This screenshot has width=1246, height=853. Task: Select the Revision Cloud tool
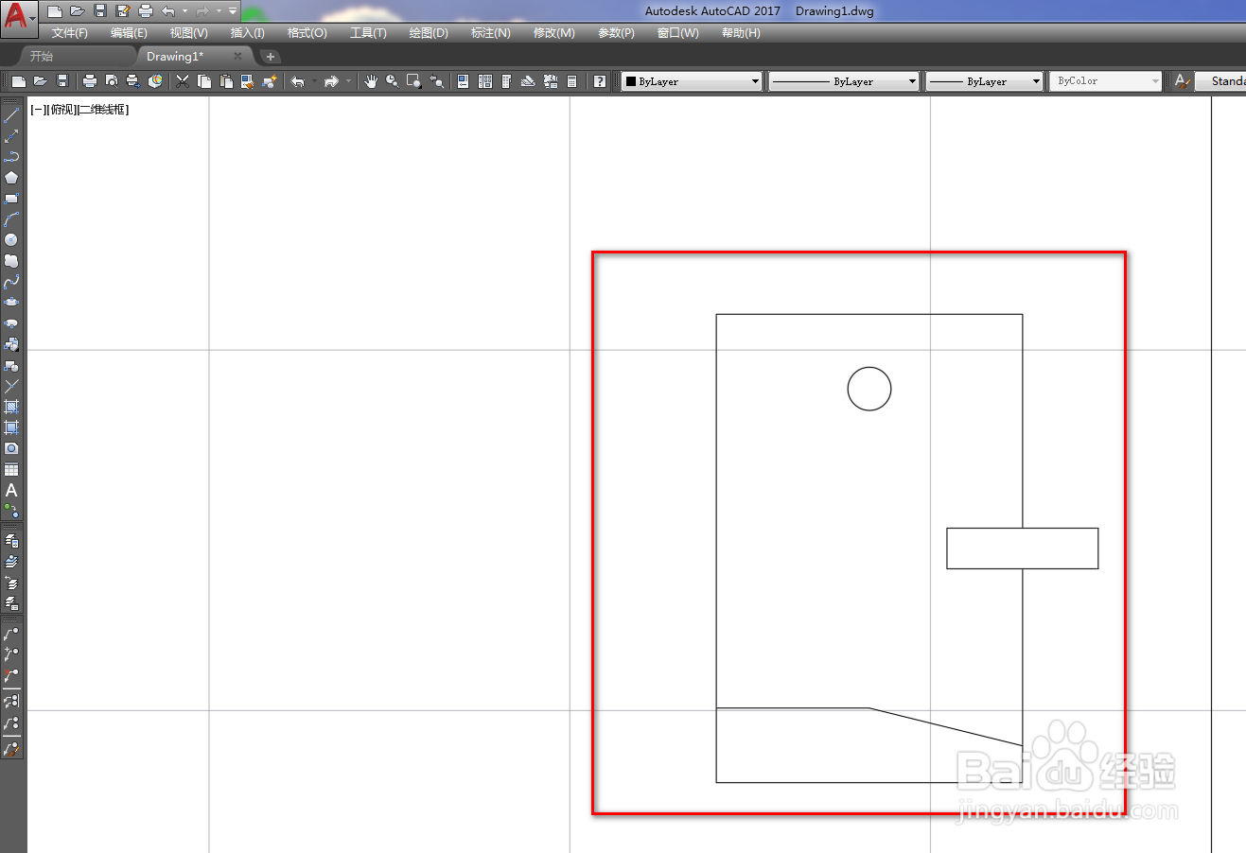click(11, 261)
